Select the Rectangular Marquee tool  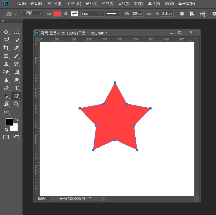point(16,32)
